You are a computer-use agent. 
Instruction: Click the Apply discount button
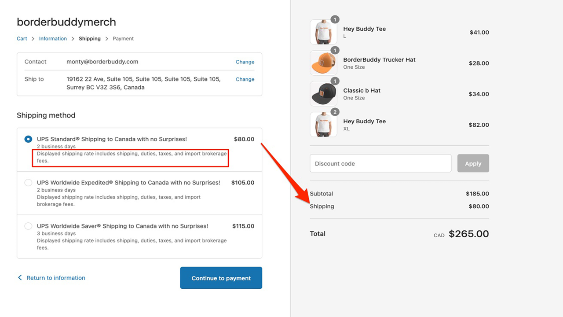pyautogui.click(x=473, y=163)
